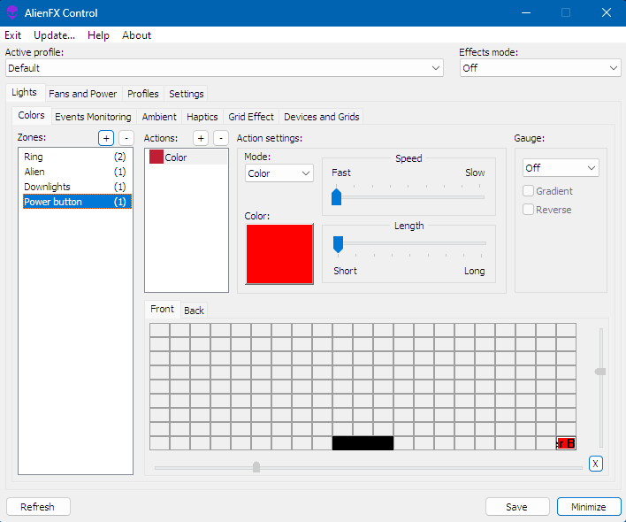Open the Help menu
Screen dimensions: 626x522
(98, 35)
